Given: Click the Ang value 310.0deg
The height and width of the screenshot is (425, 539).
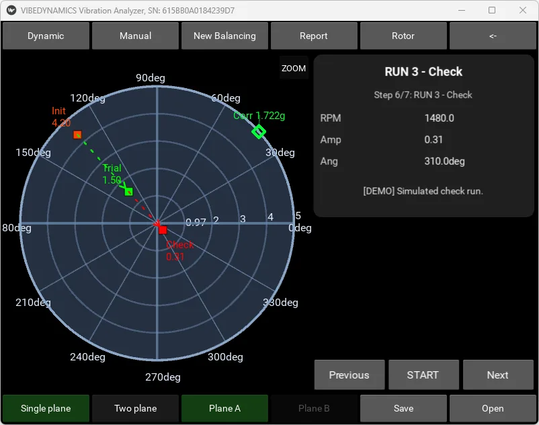Looking at the screenshot, I should 444,161.
